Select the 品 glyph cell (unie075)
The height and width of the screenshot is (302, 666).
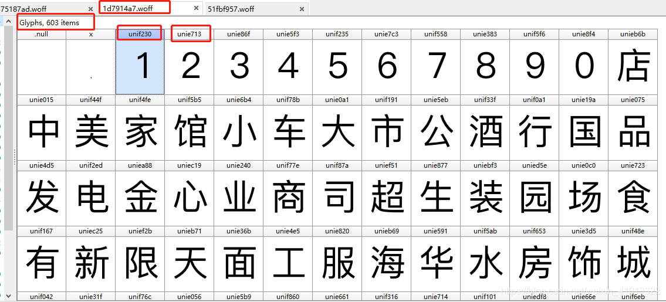point(633,127)
